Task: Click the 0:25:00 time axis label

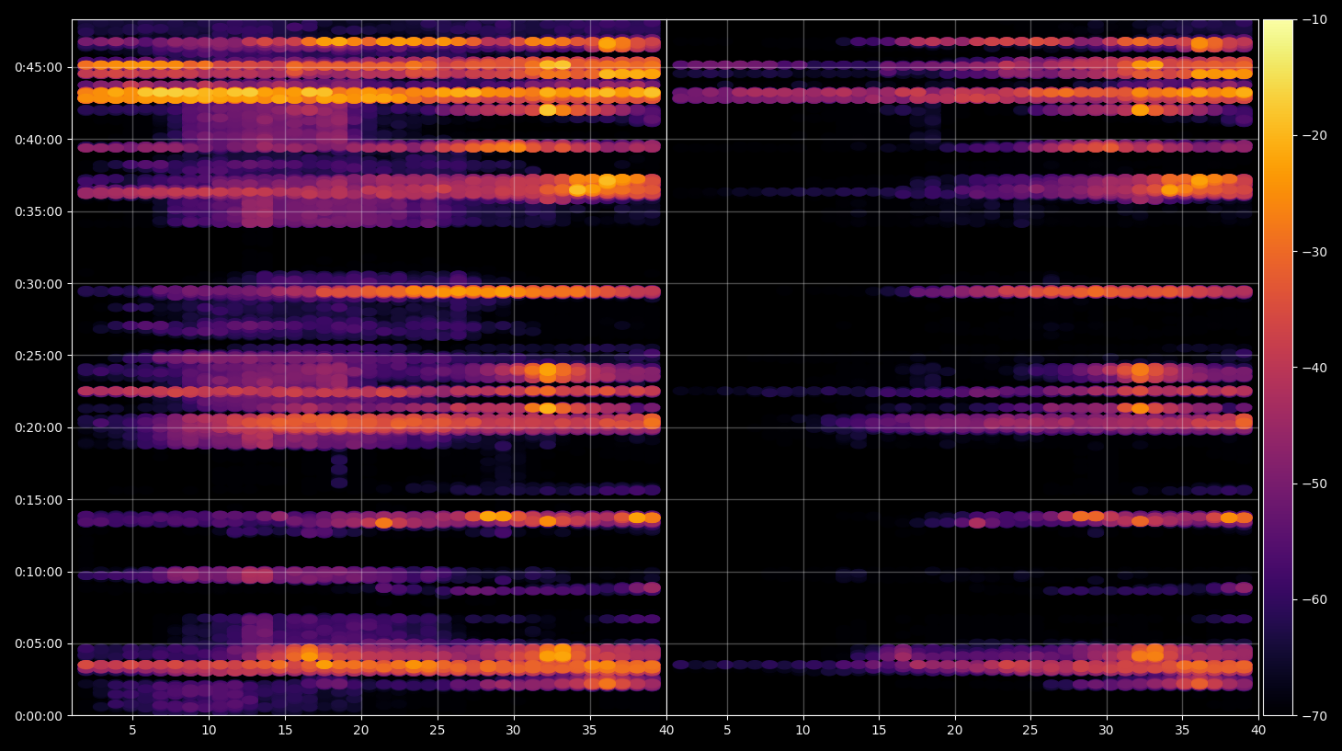Action: [39, 356]
